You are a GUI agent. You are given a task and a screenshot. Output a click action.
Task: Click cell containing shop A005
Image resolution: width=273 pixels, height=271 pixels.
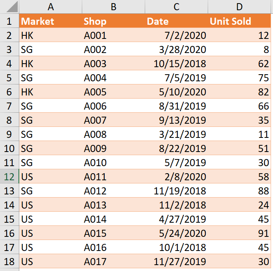(x=113, y=92)
